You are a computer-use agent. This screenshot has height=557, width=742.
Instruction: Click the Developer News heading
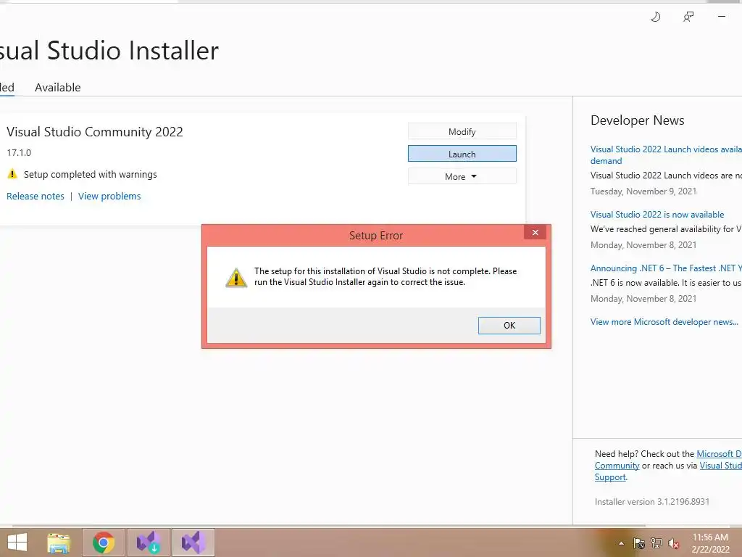[x=637, y=120]
